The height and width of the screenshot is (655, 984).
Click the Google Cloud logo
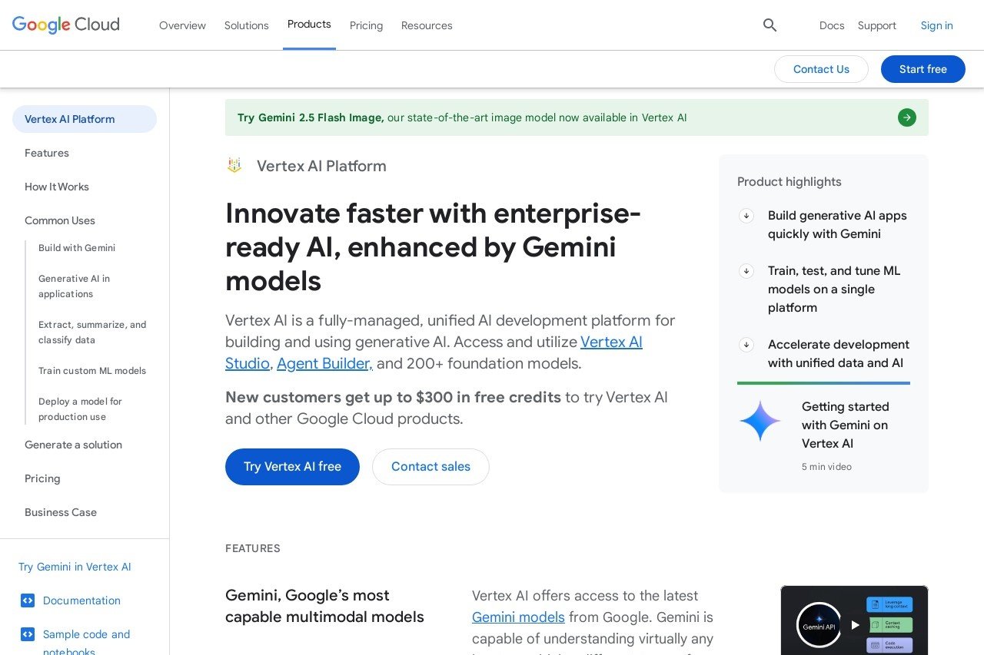click(66, 25)
